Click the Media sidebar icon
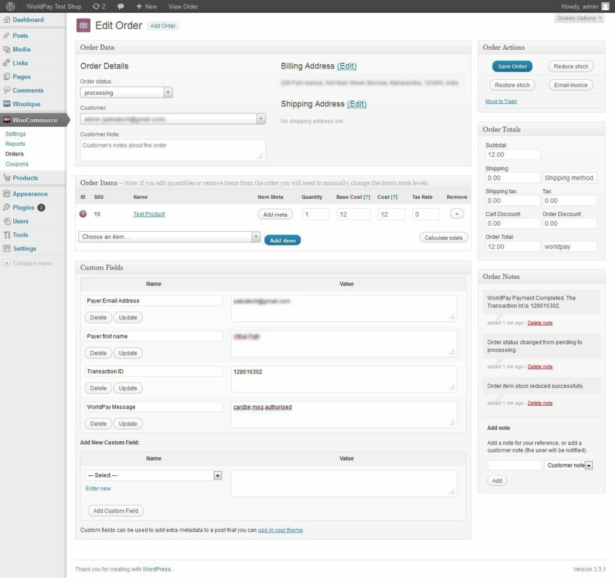Screen dimensions: 615x578 tap(7, 49)
